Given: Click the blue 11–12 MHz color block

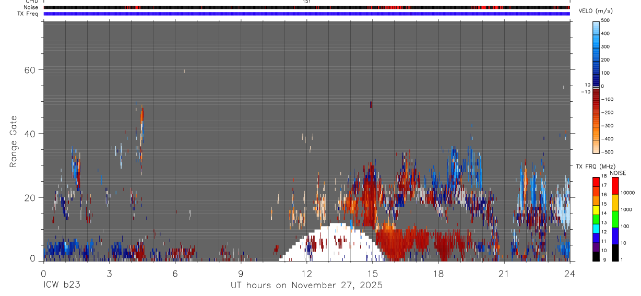Looking at the screenshot, I should pos(596,238).
